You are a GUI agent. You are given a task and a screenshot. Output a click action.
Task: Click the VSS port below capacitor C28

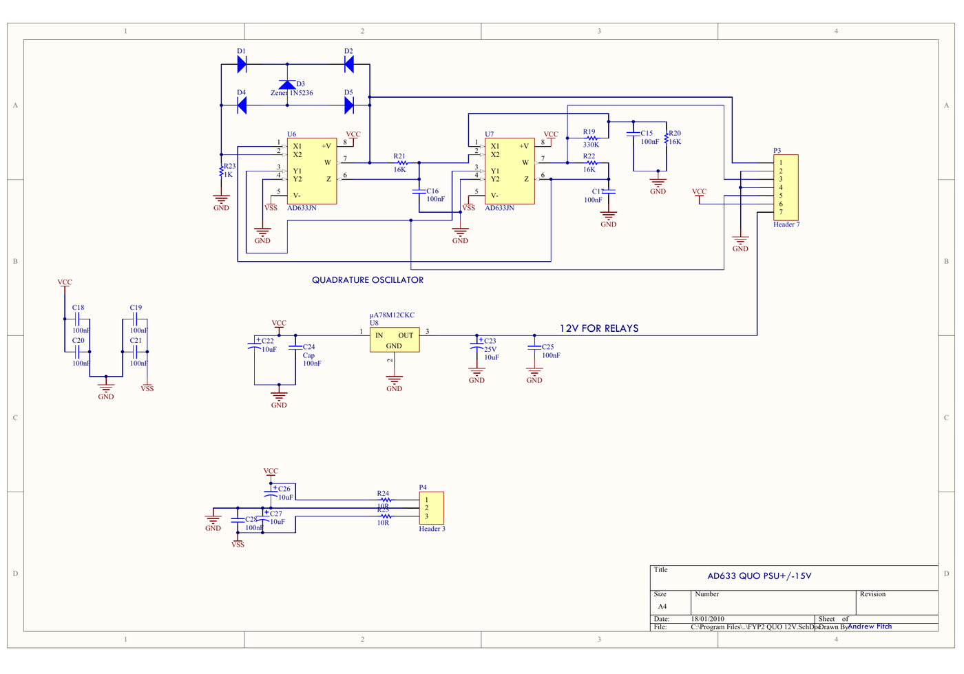(x=238, y=541)
